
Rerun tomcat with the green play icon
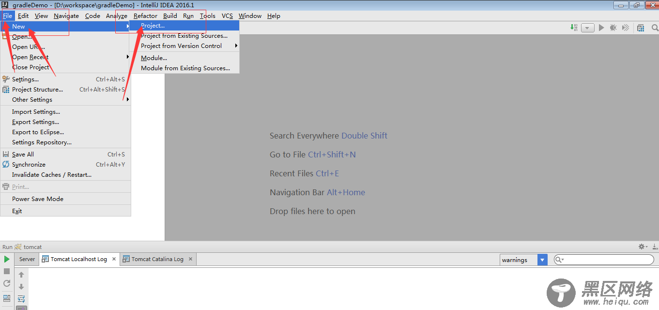point(7,260)
